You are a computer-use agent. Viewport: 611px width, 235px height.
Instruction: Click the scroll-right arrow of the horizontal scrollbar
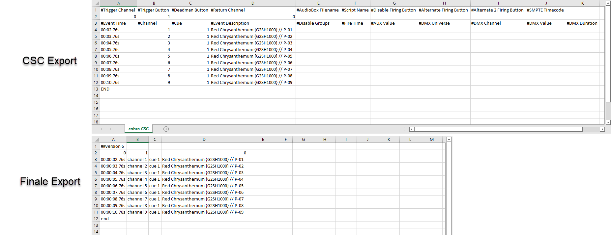(602, 129)
